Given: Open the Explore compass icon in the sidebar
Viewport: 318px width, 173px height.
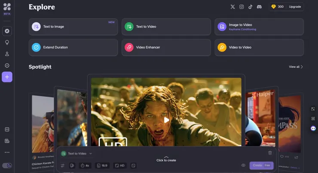Looking at the screenshot, I should (x=7, y=31).
